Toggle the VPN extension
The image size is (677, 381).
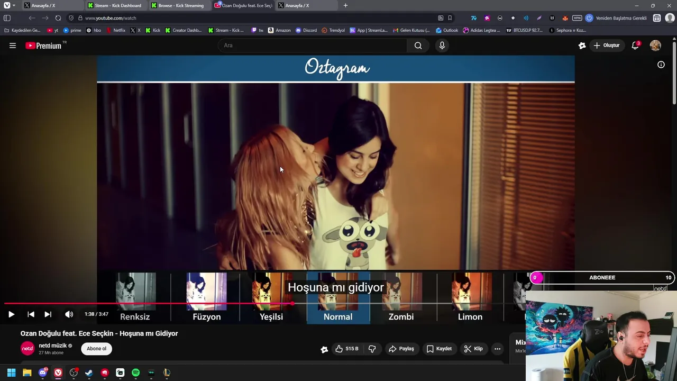coord(577,18)
